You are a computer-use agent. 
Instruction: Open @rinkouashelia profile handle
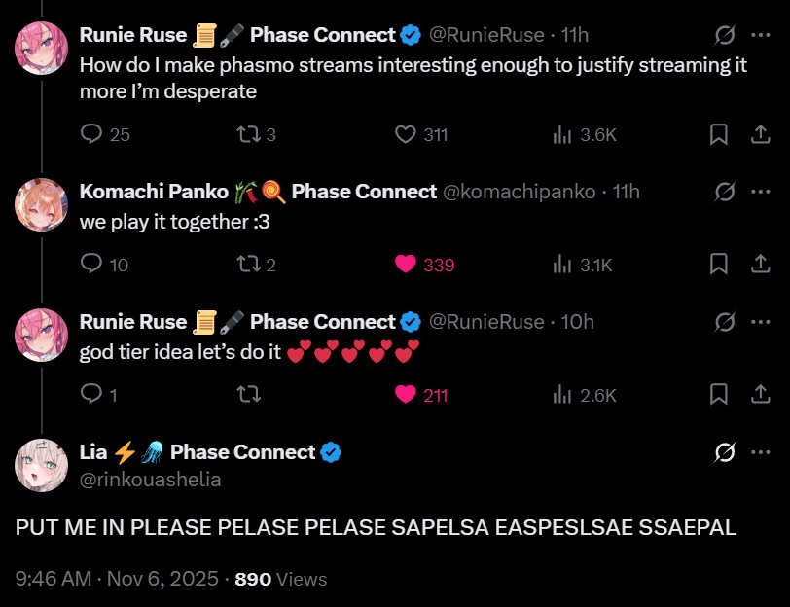tap(150, 480)
